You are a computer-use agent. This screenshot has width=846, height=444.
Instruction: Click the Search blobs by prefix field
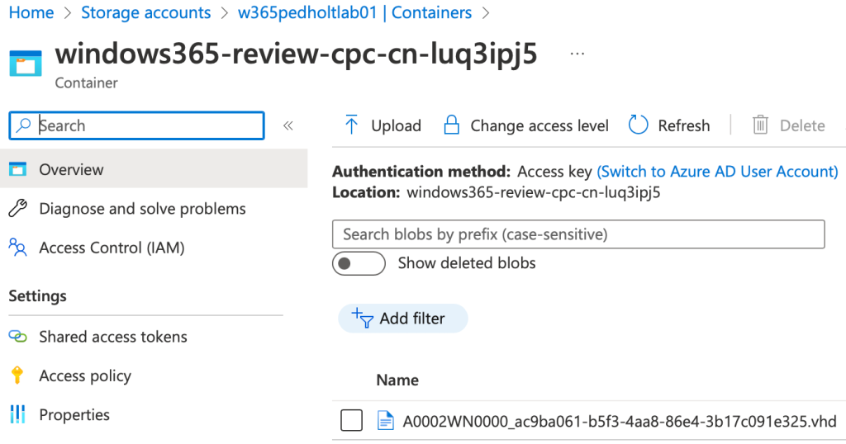(x=578, y=234)
